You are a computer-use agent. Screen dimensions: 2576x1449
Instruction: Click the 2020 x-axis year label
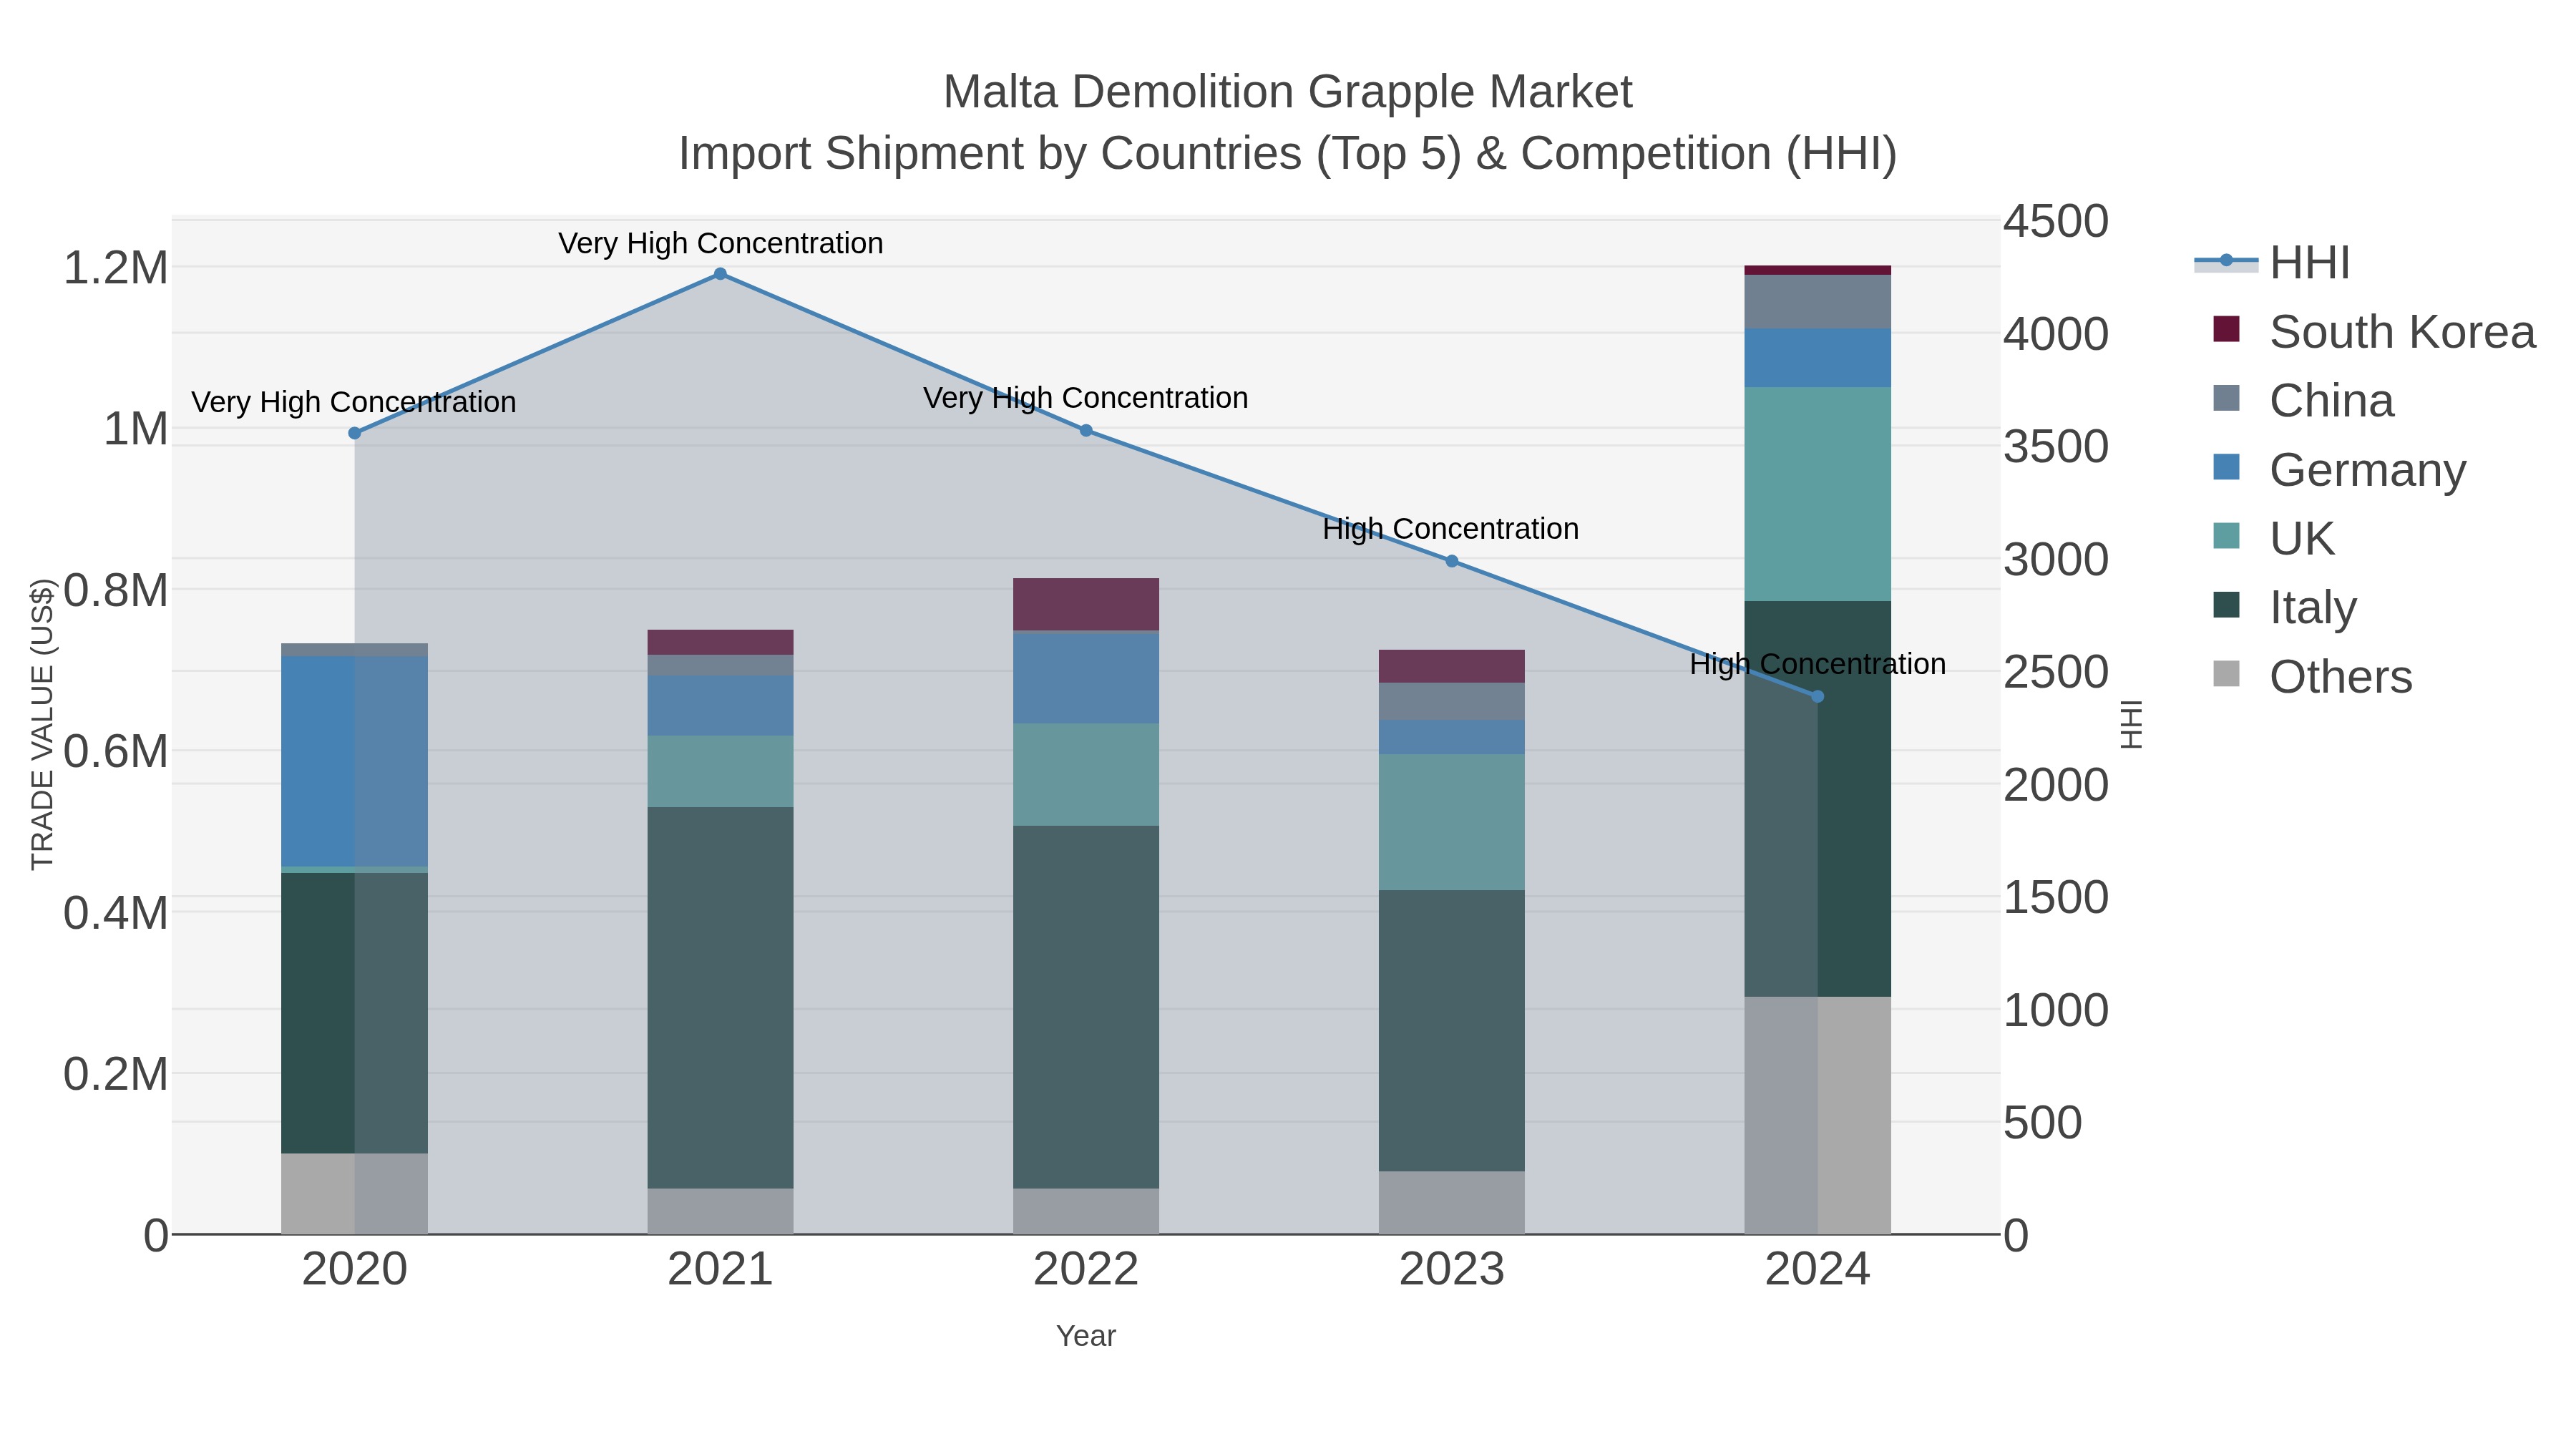coord(354,1270)
